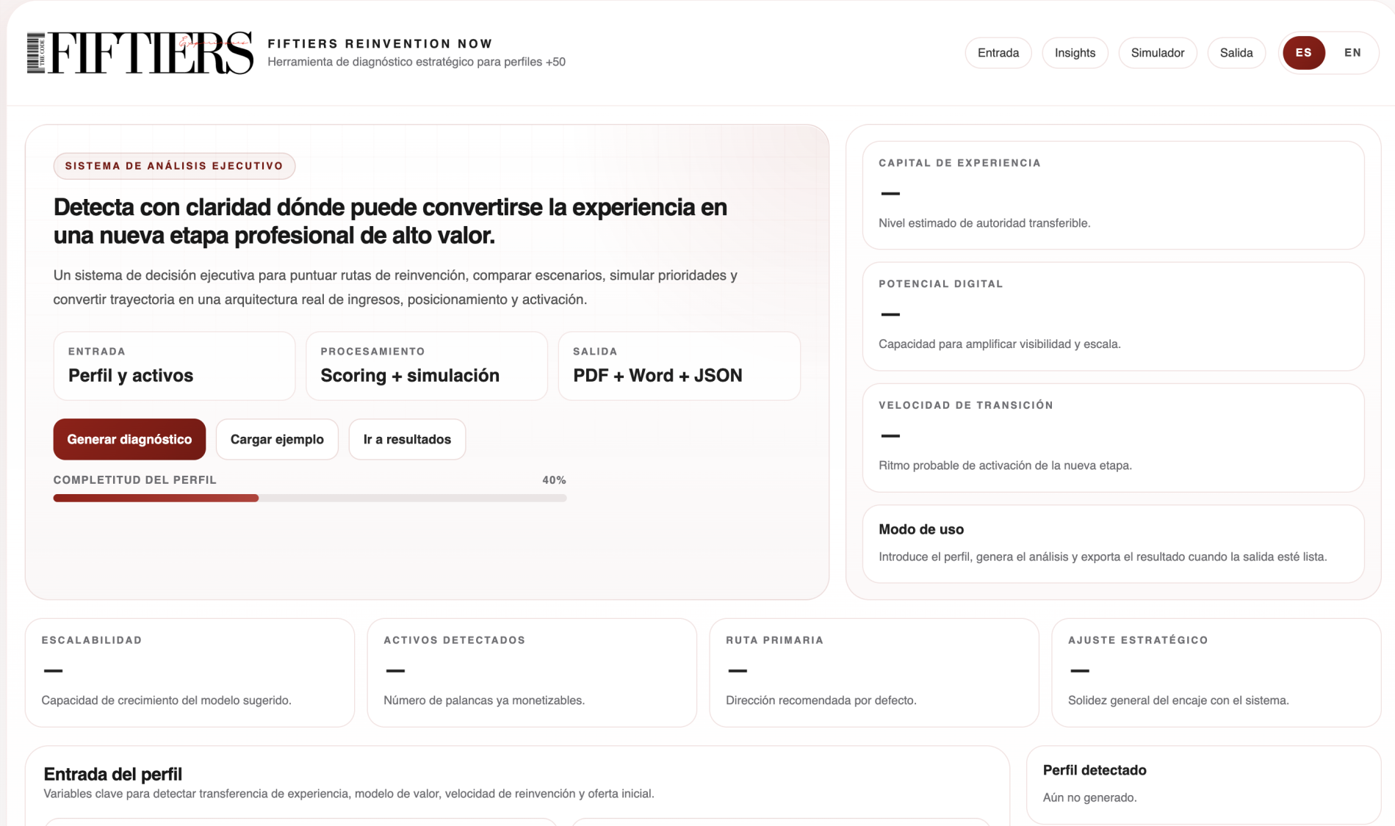This screenshot has width=1395, height=826.
Task: Click the Fiftiers logo
Action: point(140,53)
